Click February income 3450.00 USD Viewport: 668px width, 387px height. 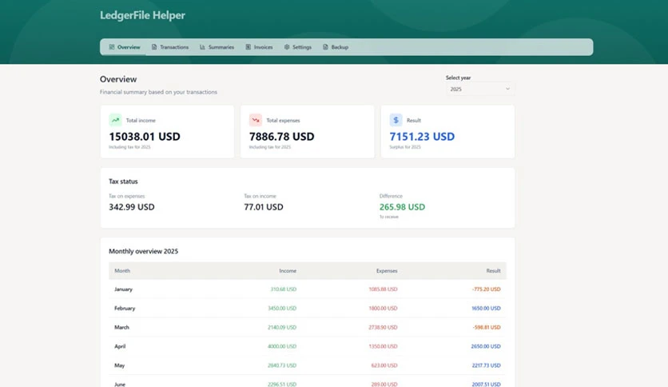[282, 308]
